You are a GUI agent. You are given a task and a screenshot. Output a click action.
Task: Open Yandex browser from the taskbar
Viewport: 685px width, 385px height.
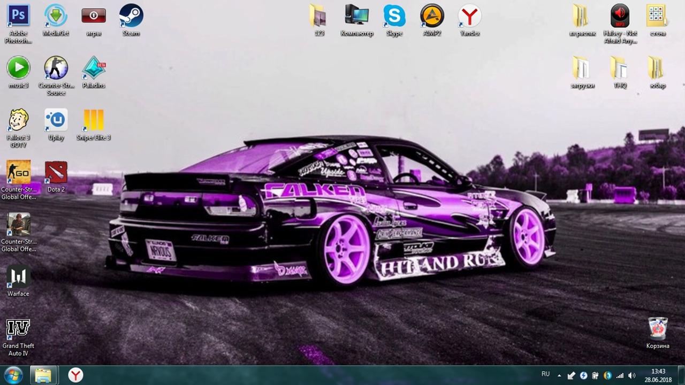(x=75, y=375)
